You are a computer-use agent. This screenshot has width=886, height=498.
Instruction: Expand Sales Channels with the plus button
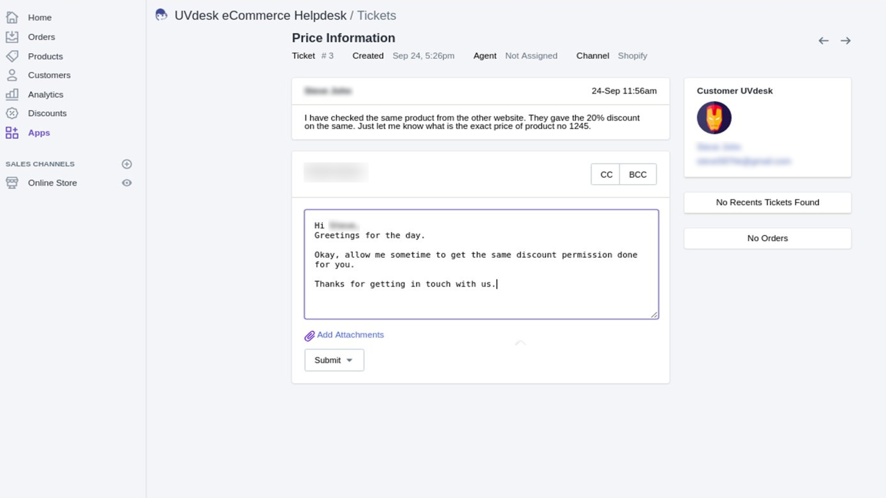tap(127, 164)
